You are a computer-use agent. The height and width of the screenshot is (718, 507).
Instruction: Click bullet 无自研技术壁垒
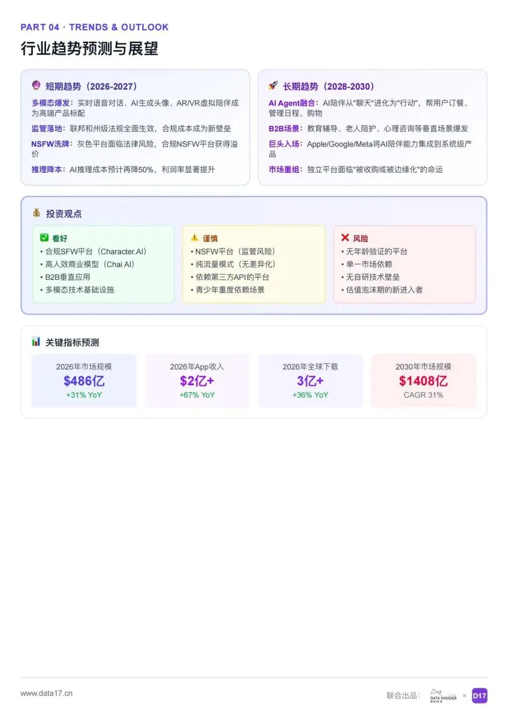[370, 277]
